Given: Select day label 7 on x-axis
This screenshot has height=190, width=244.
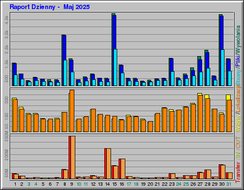Looking at the screenshot, I should pyautogui.click(x=57, y=184).
